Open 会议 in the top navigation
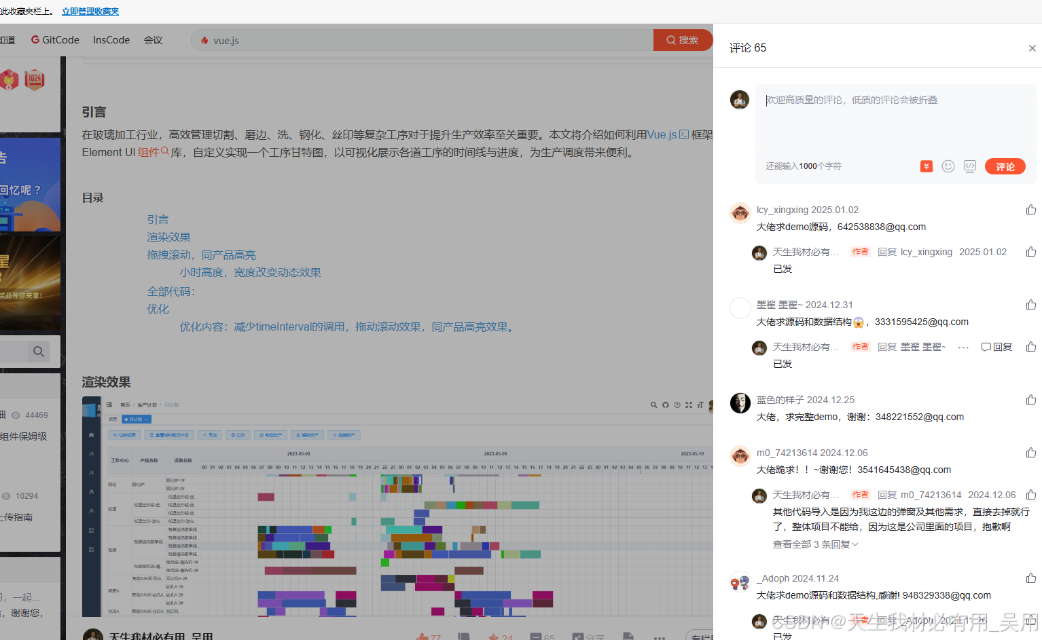This screenshot has width=1042, height=640. [153, 40]
